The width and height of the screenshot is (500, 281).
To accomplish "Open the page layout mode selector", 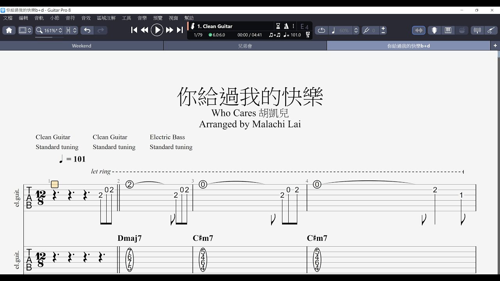I will pyautogui.click(x=71, y=30).
